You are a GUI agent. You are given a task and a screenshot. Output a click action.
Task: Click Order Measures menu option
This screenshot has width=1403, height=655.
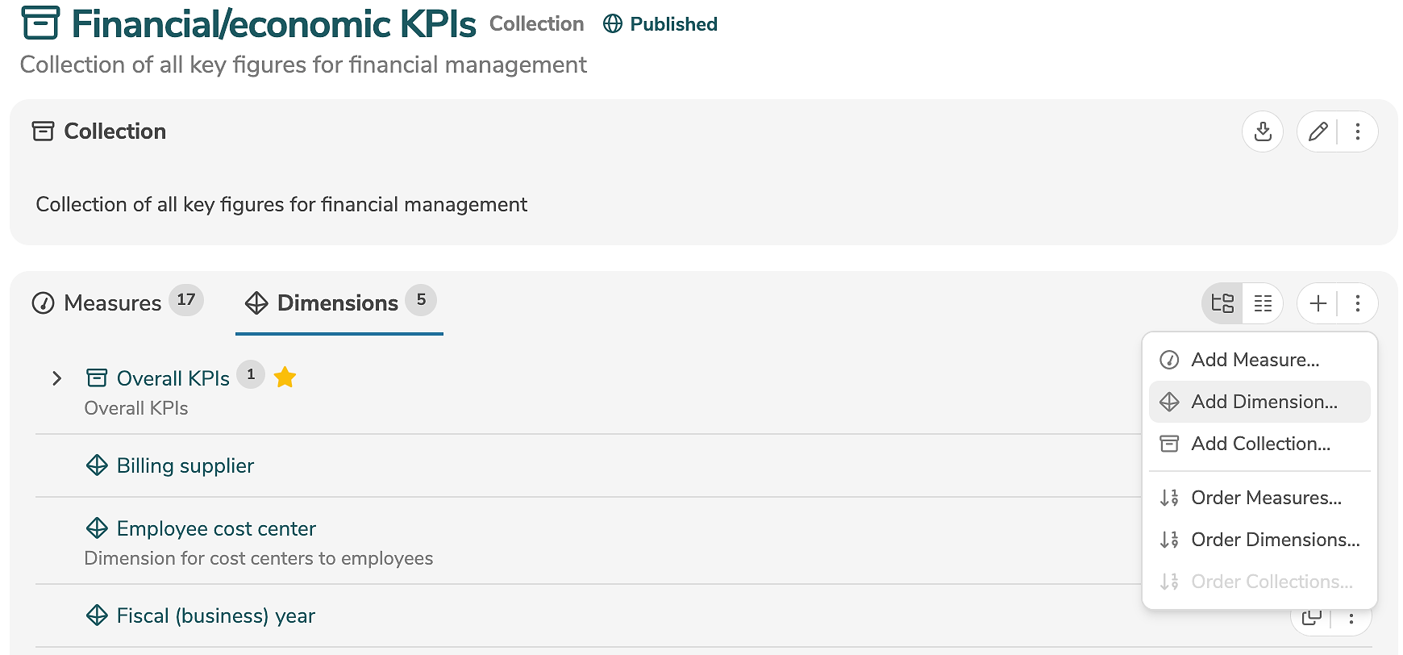[x=1266, y=498]
